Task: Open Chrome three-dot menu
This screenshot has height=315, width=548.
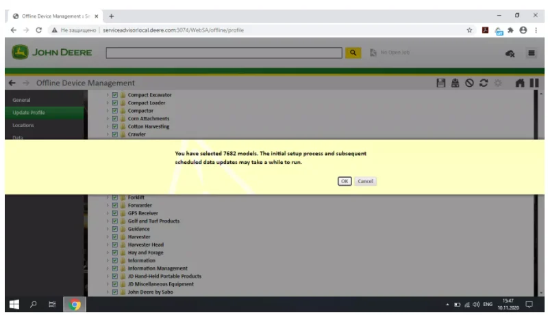Action: (x=536, y=30)
